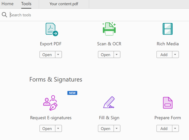This screenshot has width=189, height=140.
Task: Open the Prepare Form dropdown arrow
Action: tap(175, 129)
